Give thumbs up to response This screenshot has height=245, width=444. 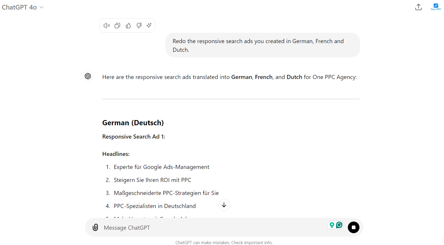[x=128, y=25]
